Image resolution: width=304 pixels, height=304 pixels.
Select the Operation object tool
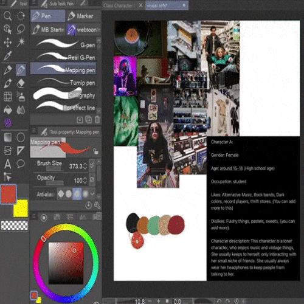point(7,29)
